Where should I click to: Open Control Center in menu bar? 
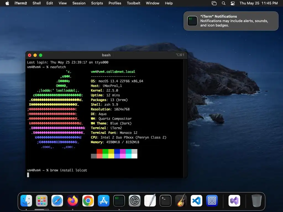tap(233, 3)
